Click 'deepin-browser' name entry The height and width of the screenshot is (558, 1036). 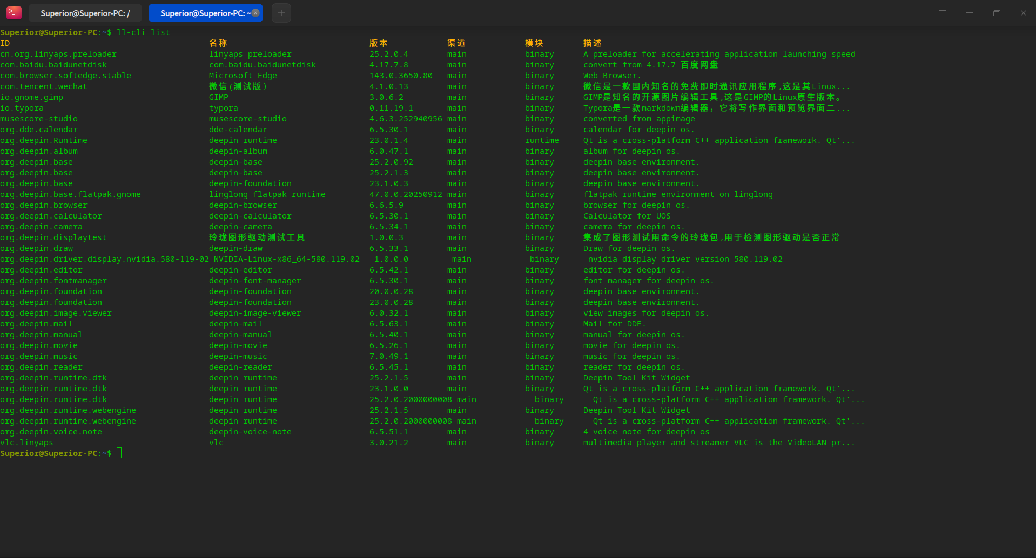tap(243, 205)
